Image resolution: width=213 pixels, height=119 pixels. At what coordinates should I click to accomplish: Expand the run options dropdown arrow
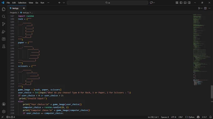pos(202,8)
